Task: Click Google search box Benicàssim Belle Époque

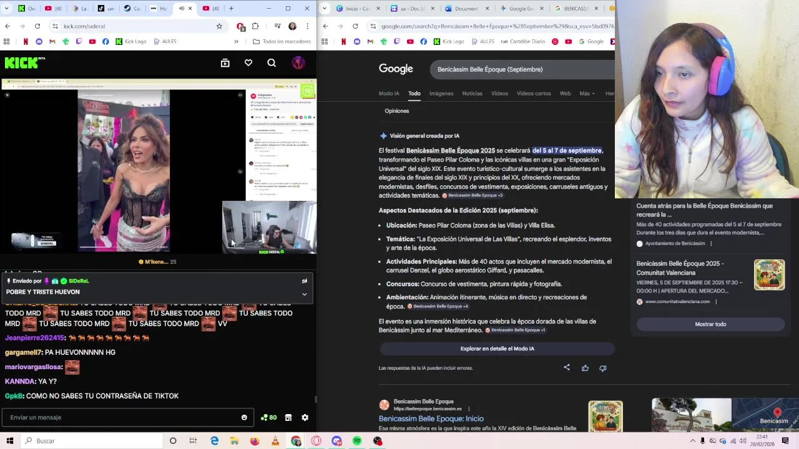Action: click(522, 69)
